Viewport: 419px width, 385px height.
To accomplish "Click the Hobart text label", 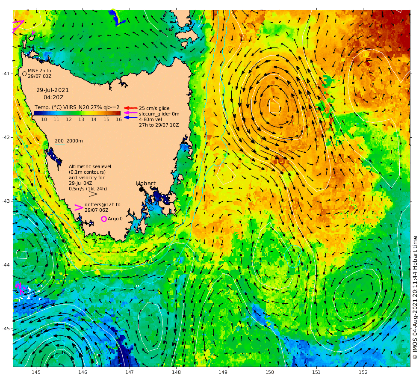I will click(146, 184).
